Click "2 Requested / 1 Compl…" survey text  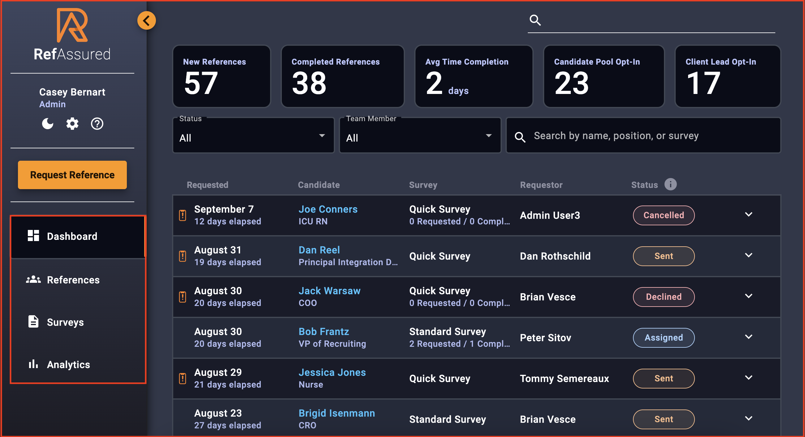459,344
